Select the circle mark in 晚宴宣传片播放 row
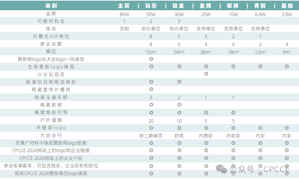 coord(151,89)
